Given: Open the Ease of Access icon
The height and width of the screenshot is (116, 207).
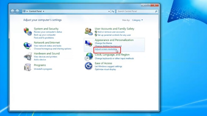Looking at the screenshot, I should (88, 66).
